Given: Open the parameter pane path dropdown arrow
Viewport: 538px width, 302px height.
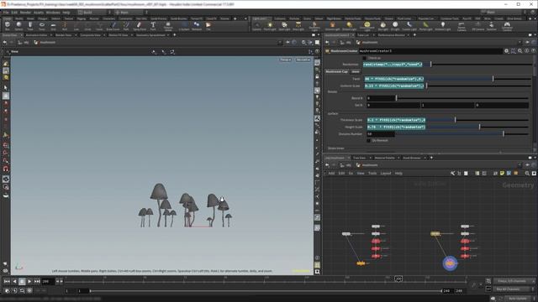Looking at the screenshot, I should (x=519, y=43).
